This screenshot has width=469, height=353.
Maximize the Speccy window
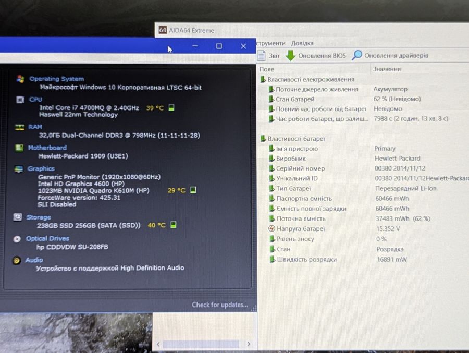219,46
